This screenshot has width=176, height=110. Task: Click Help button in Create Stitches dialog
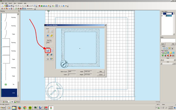click(101, 71)
